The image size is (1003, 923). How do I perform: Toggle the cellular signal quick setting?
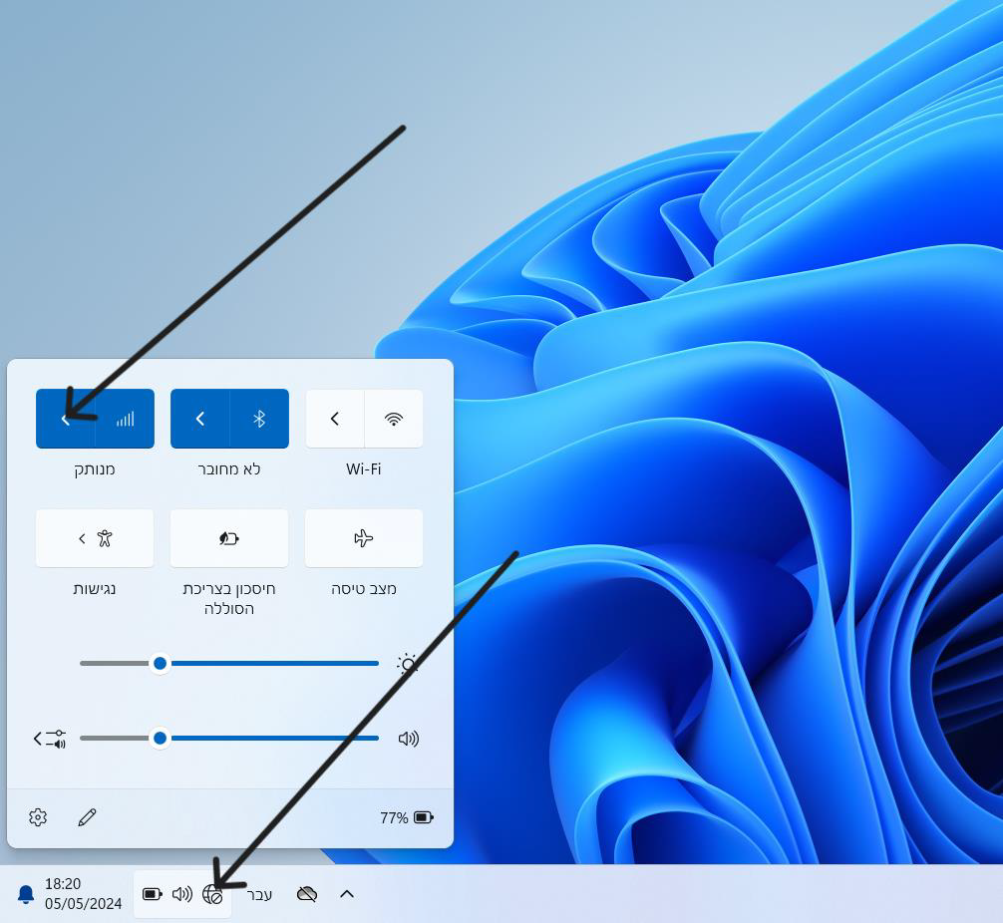click(x=125, y=419)
